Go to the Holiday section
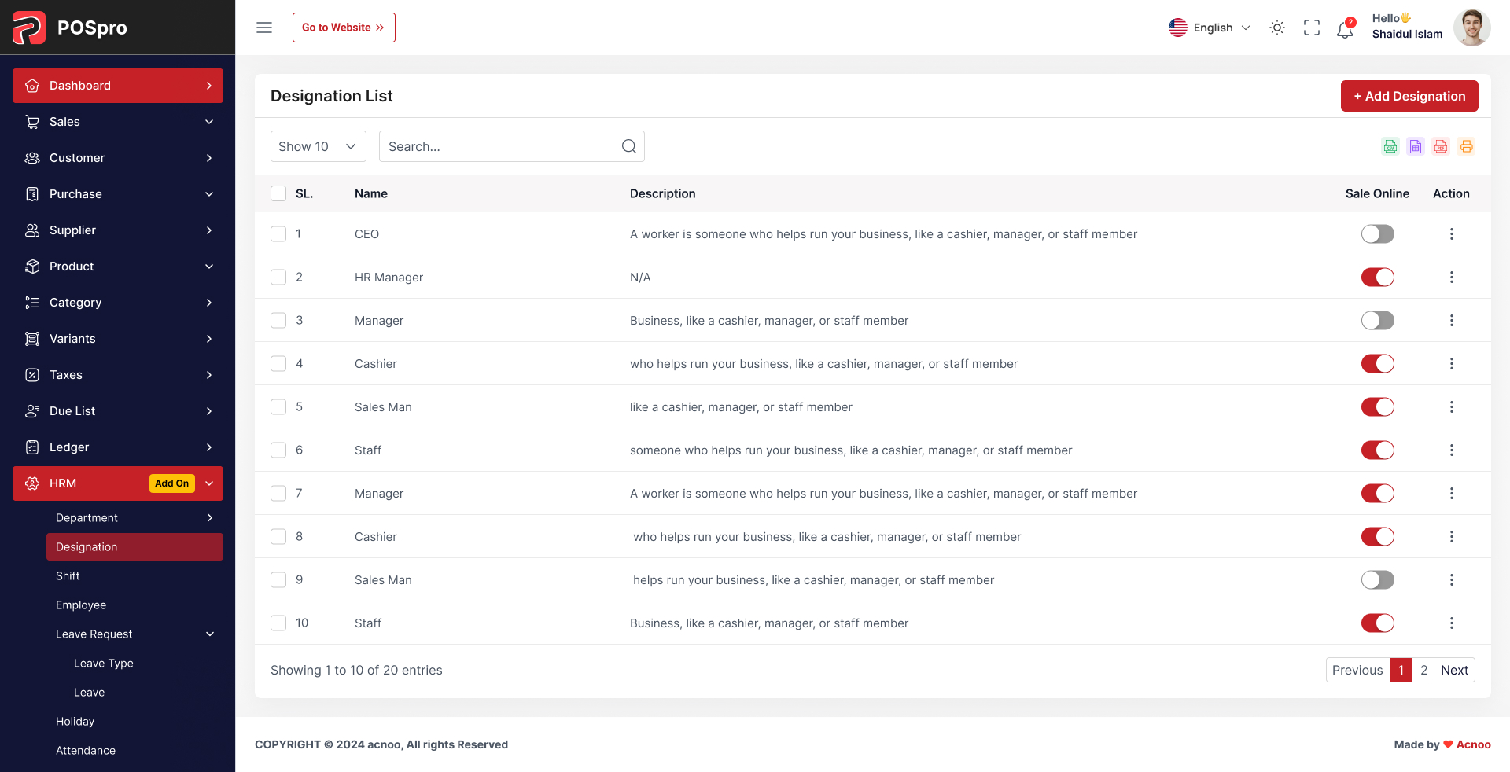Image resolution: width=1510 pixels, height=772 pixels. point(75,721)
